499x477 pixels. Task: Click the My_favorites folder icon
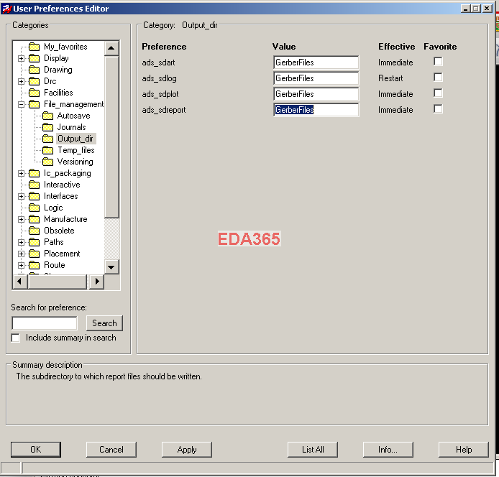point(34,47)
